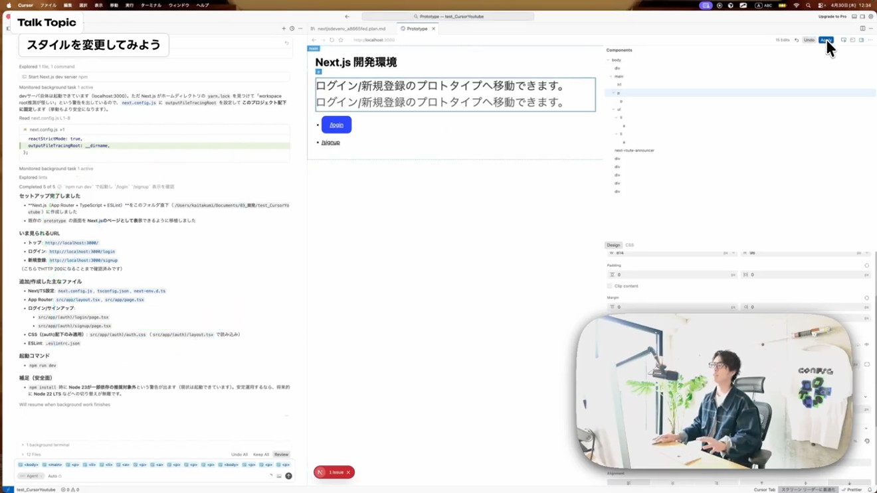Click the Apply button
877x493 pixels.
coord(826,40)
